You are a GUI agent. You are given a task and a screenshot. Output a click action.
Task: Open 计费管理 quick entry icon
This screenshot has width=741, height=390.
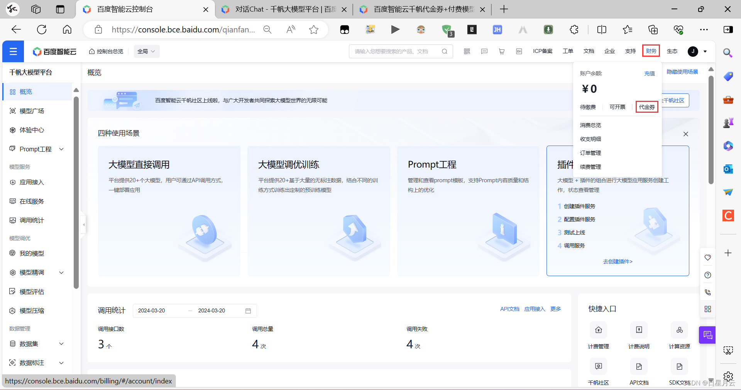point(599,330)
